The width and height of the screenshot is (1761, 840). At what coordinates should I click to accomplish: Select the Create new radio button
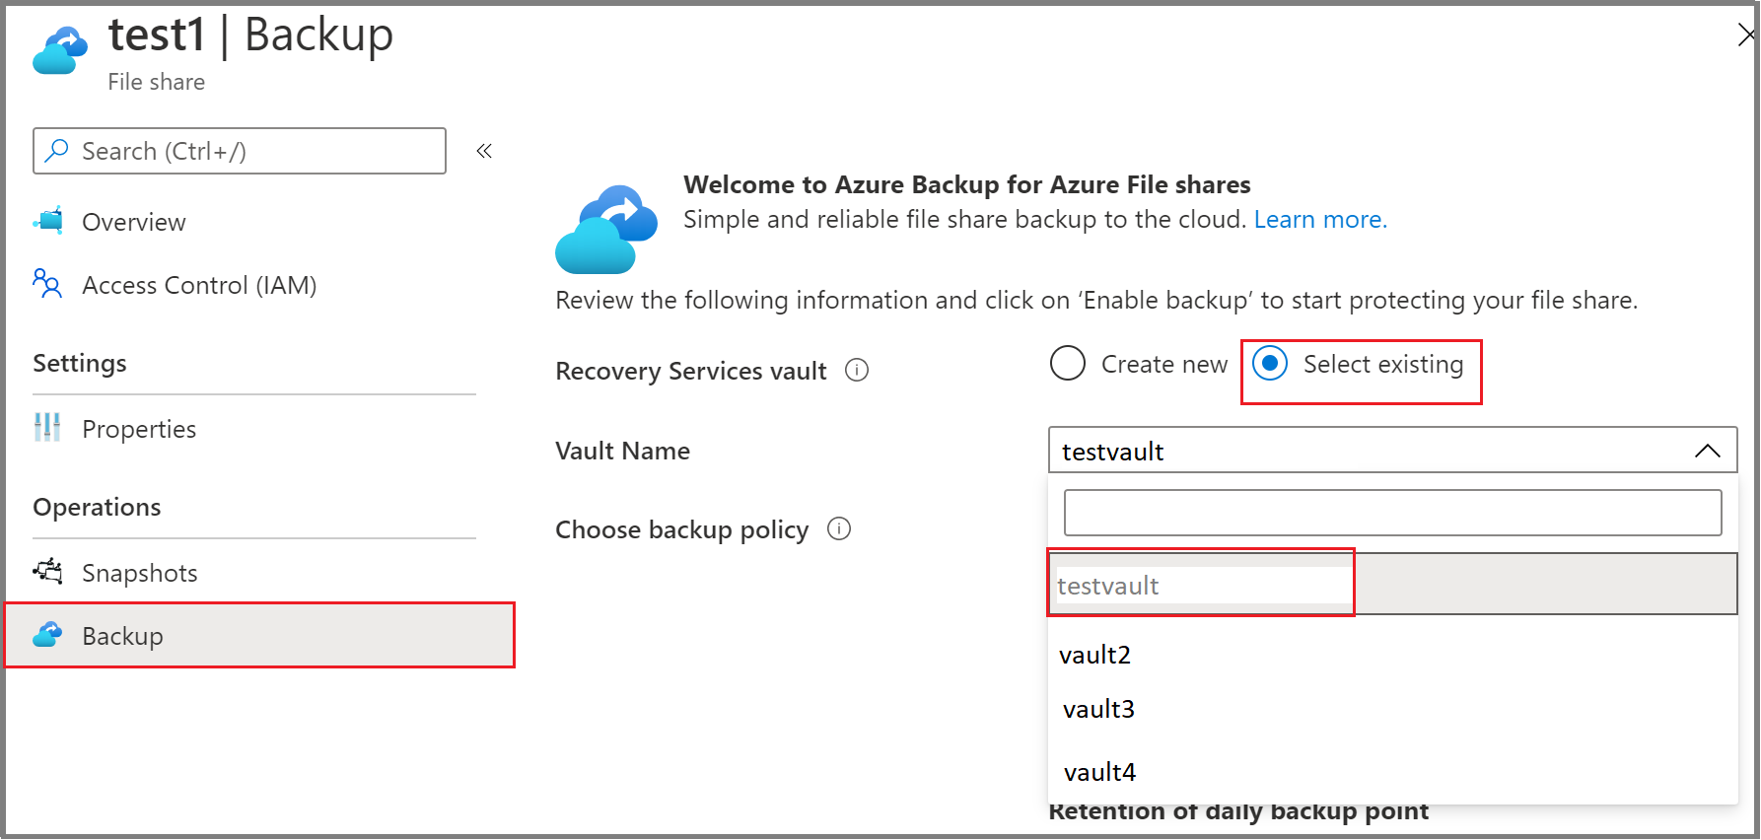point(1067,363)
